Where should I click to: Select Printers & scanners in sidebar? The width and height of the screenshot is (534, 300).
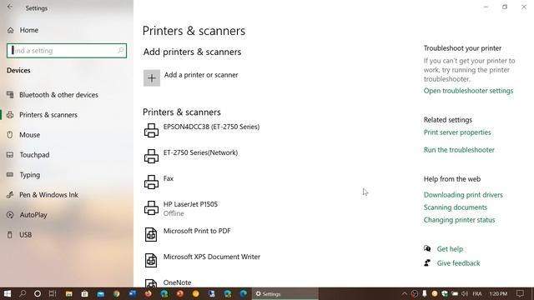pyautogui.click(x=48, y=115)
